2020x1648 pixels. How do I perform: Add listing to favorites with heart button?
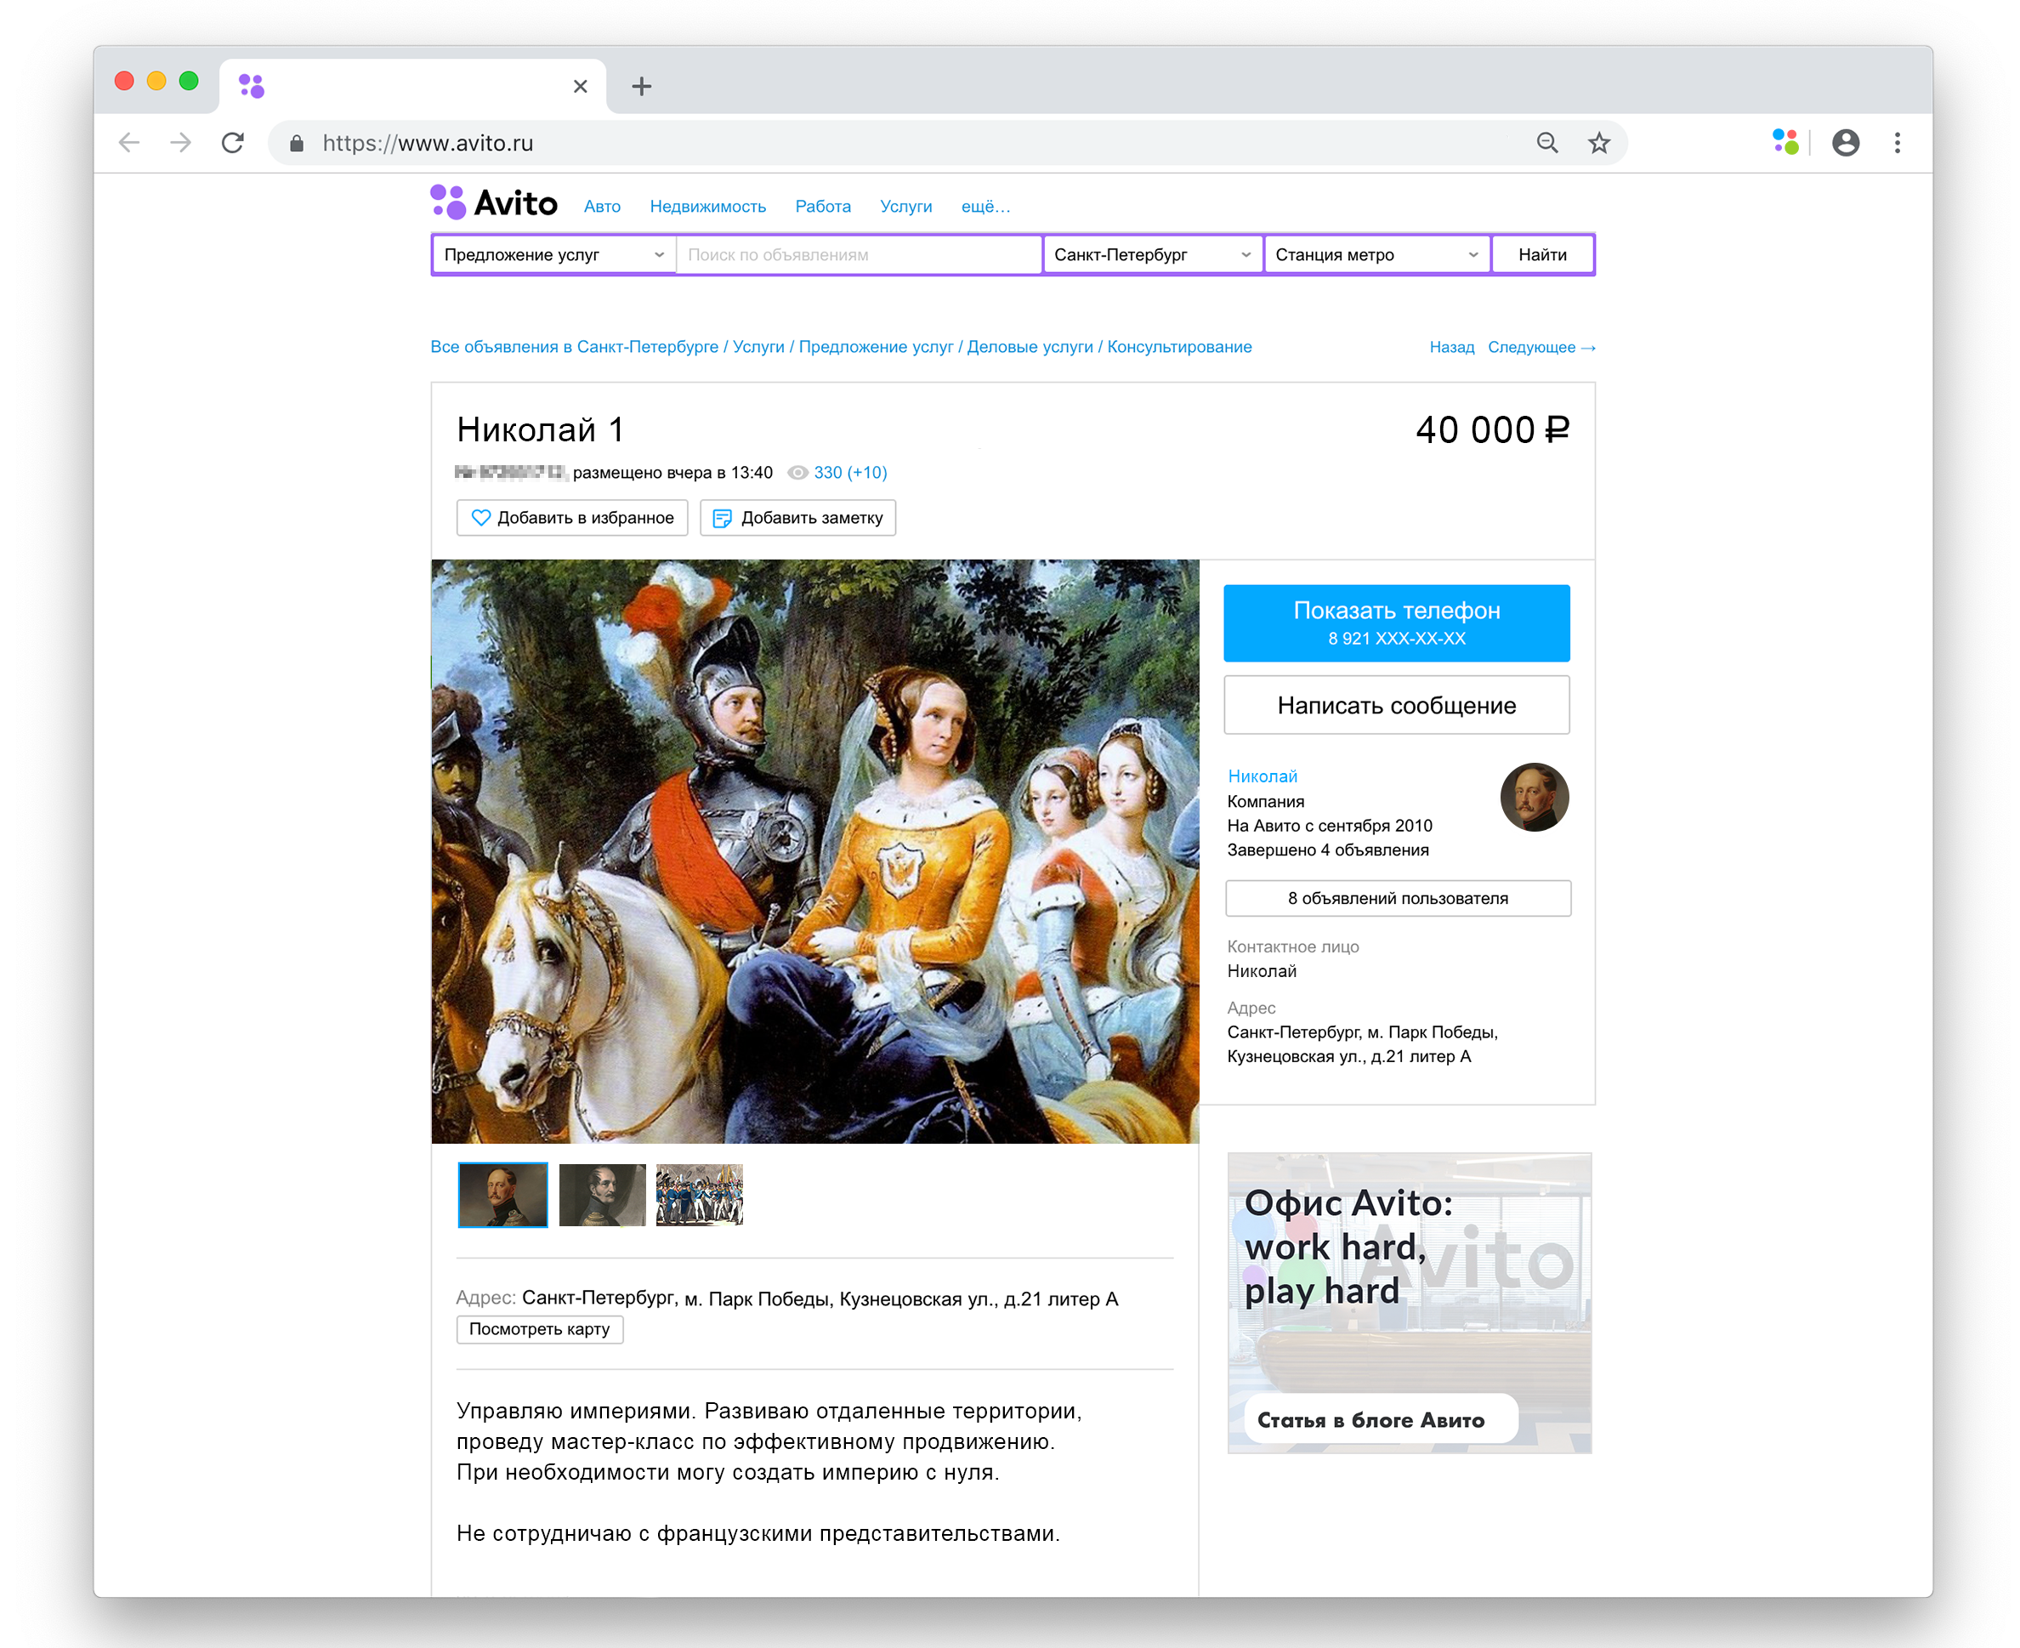(x=572, y=517)
